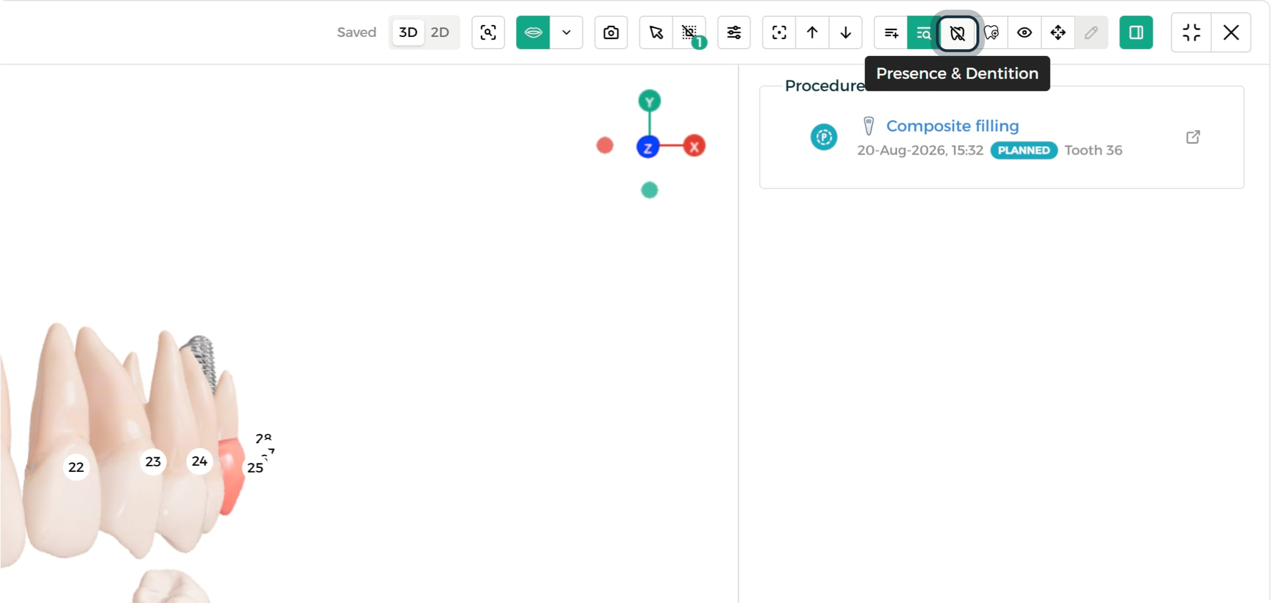Click the up arrow toolbar button

point(812,32)
